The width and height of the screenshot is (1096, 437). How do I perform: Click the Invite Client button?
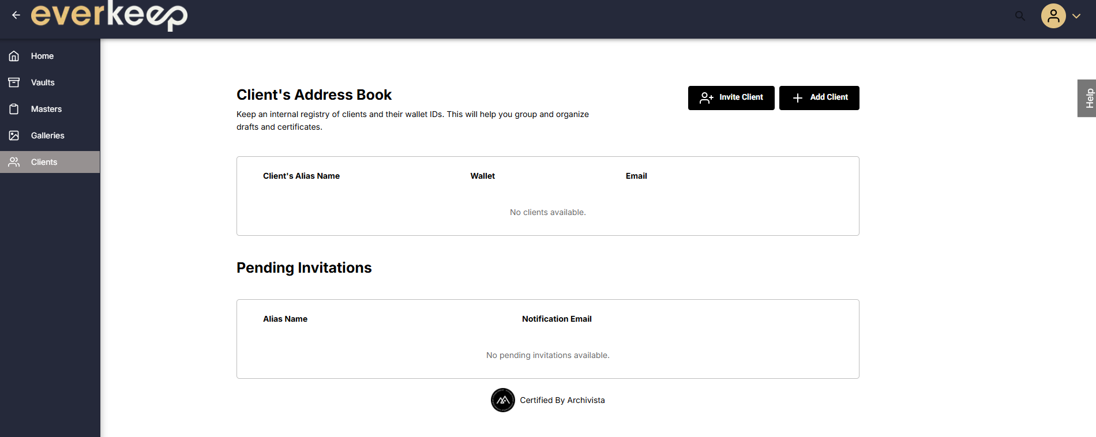731,98
